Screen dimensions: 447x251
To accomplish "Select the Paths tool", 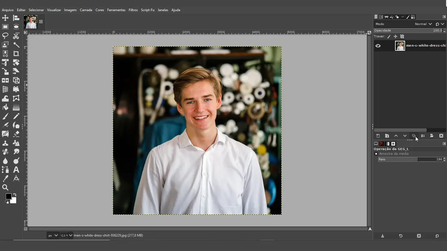I will point(5,170).
